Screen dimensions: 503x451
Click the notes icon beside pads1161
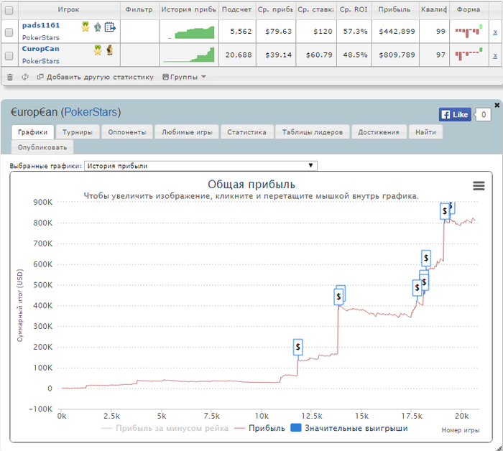click(x=110, y=27)
